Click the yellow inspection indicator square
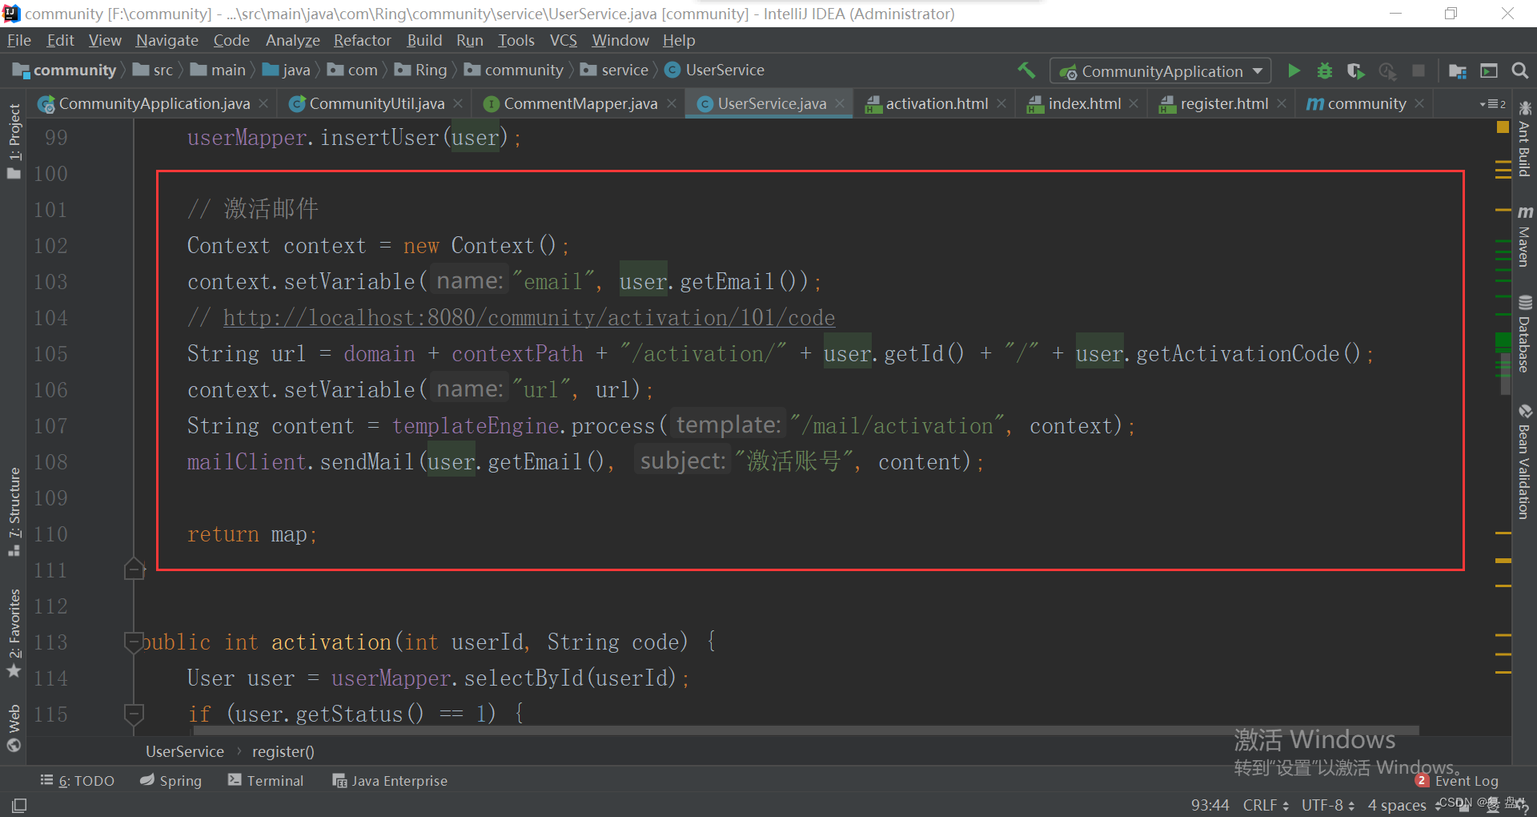The width and height of the screenshot is (1537, 817). pyautogui.click(x=1503, y=127)
